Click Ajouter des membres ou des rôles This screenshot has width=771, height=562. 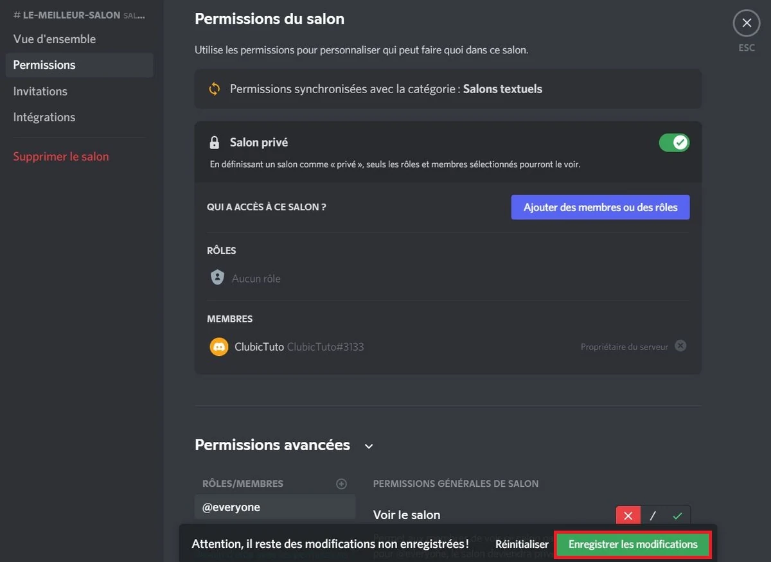click(x=600, y=207)
